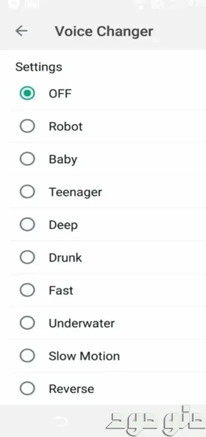Tap the 'Robot' option label text
The width and height of the screenshot is (206, 437).
coord(66,126)
